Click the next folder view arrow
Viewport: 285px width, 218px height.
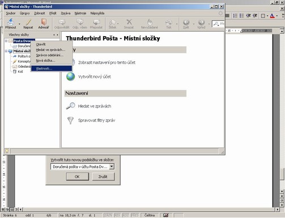pos(57,35)
